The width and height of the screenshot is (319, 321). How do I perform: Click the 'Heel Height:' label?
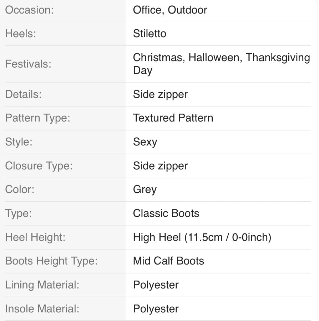(35, 237)
